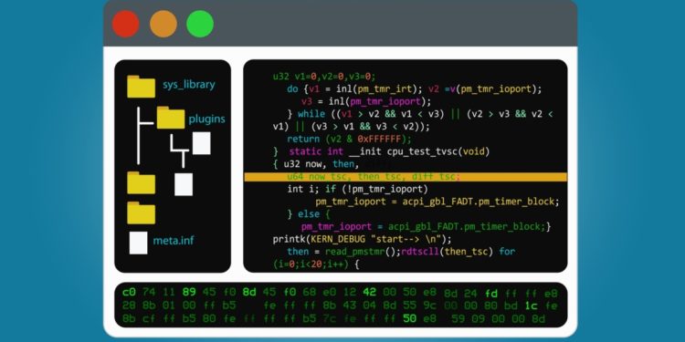Viewport: 685px width, 342px height.
Task: Click the line 'then = read_pmstmr();rdtscll(then_tsc) for'
Action: (401, 252)
